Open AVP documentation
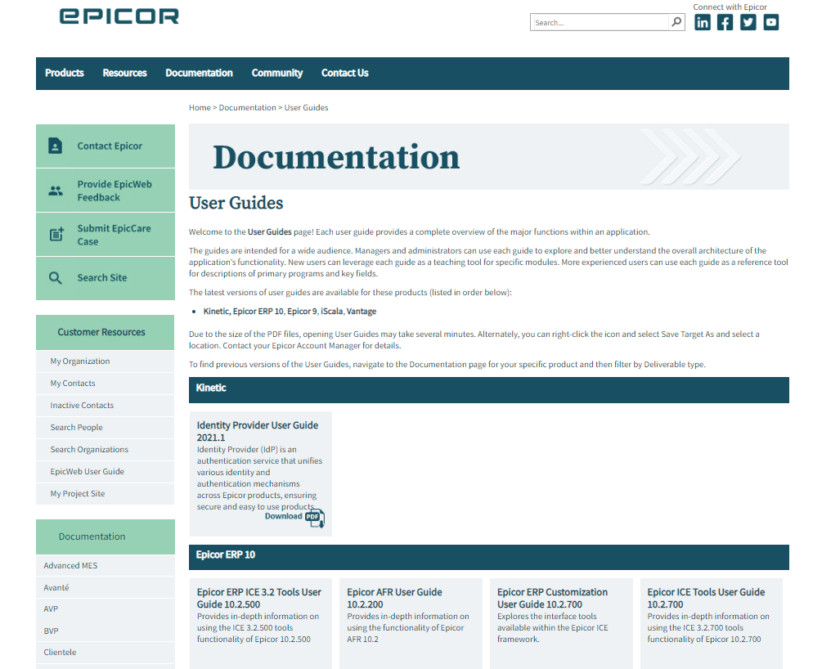The width and height of the screenshot is (813, 669). click(x=51, y=608)
